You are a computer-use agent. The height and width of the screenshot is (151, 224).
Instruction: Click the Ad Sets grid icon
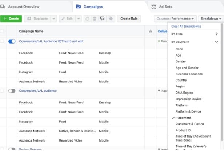pyautogui.click(x=154, y=7)
